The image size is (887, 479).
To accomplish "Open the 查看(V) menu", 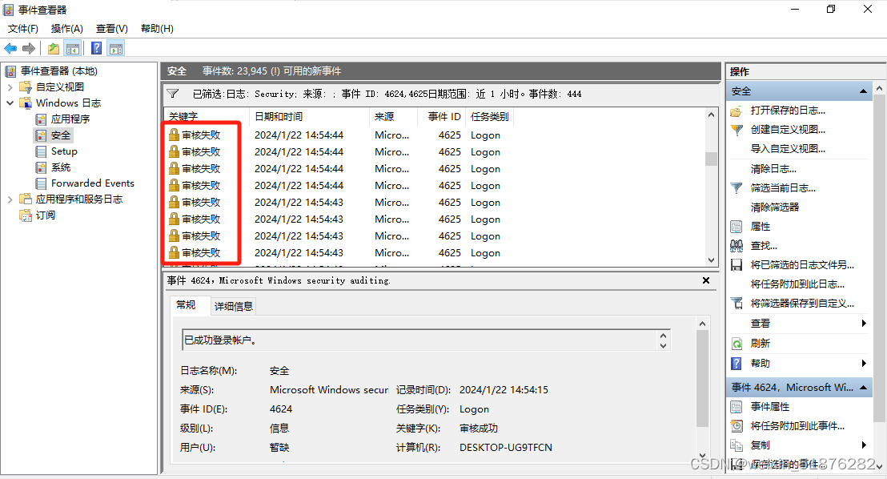I will 111,28.
